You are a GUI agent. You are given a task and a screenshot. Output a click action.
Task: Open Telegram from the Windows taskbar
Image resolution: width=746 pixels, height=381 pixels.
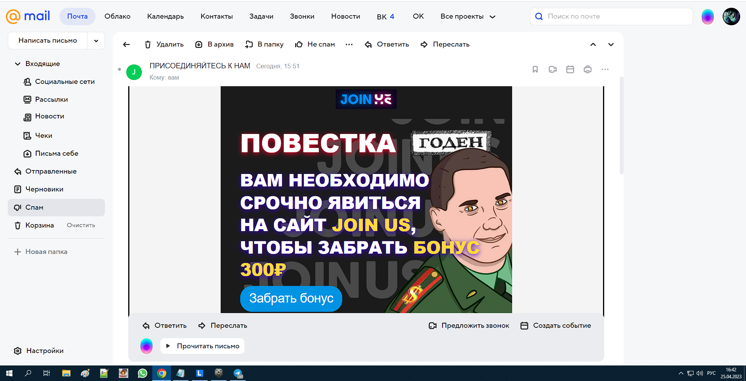click(238, 374)
